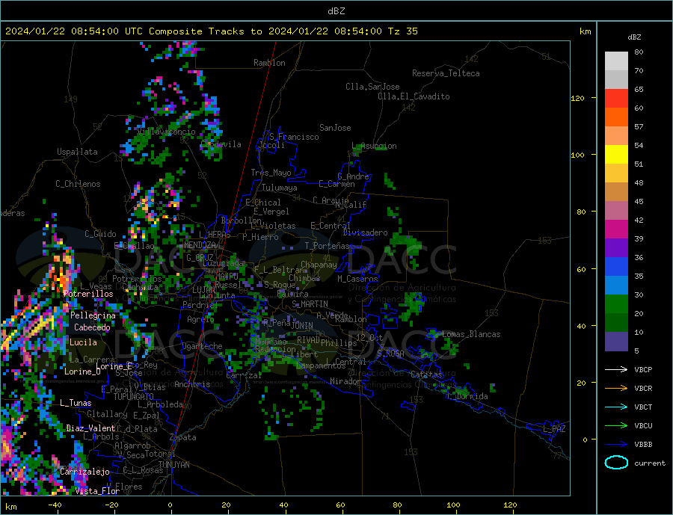Screen dimensions: 673x515
Task: Select the magenta swatch between 42 and 39
Action: [616, 229]
